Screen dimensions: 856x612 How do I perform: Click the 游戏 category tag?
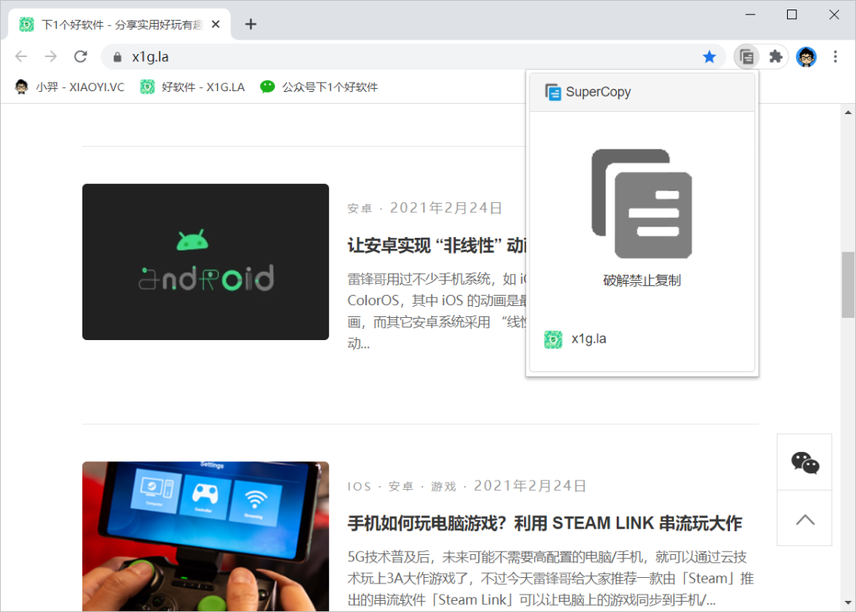point(443,487)
